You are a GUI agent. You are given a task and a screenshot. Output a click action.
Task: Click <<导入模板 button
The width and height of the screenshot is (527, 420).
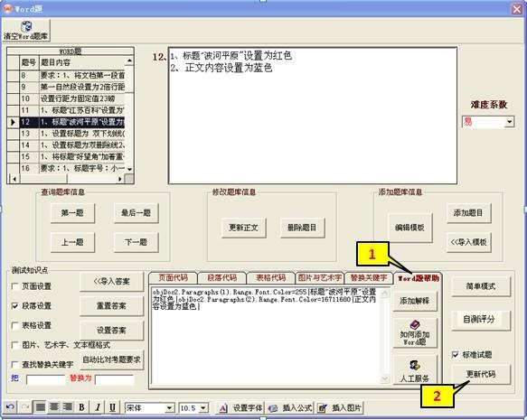(x=468, y=242)
